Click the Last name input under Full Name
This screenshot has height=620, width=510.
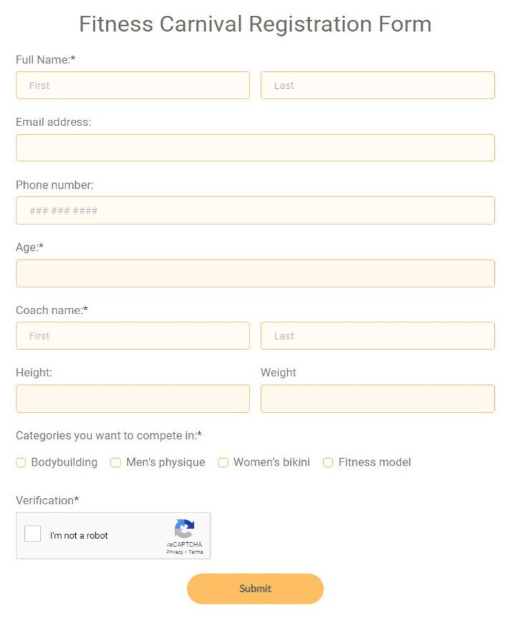[x=378, y=85]
